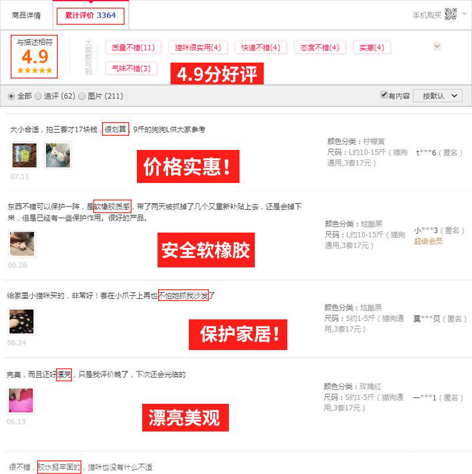The height and width of the screenshot is (474, 472).
Task: Expand the arrow next to 手机购买 QR code
Action: tap(464, 14)
